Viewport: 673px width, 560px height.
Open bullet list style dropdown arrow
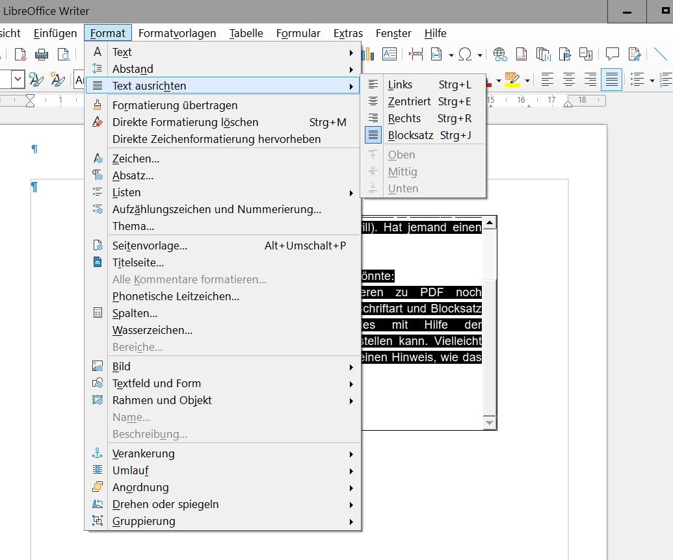(652, 80)
